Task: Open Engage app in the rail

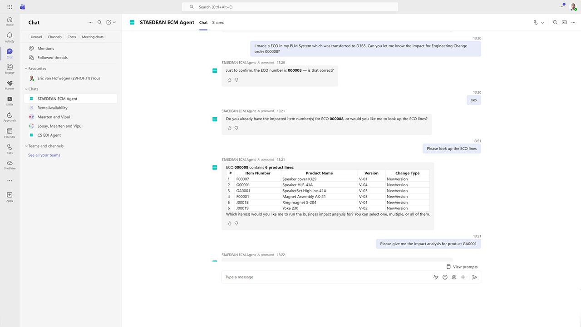Action: [x=10, y=69]
